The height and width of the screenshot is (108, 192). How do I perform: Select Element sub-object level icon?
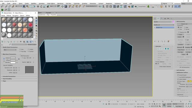pyautogui.click(x=168, y=49)
